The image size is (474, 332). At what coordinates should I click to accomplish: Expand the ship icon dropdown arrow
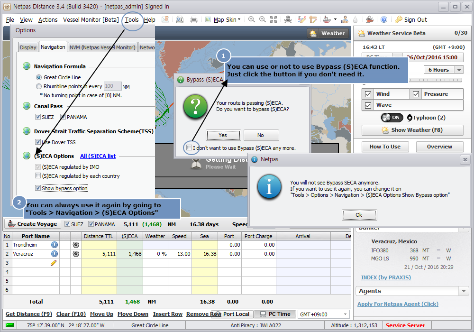[335, 19]
